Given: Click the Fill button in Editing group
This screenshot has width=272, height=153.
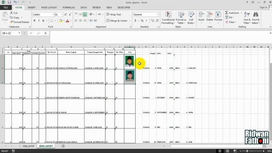Looking at the screenshot, I should (229, 17).
